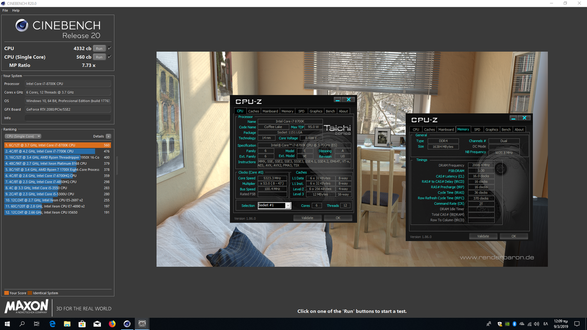587x330 pixels.
Task: Toggle the CPU test checkmark
Action: tap(110, 48)
